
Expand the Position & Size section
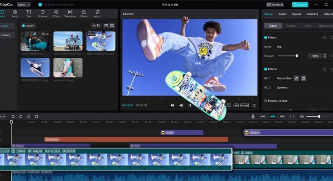(290, 101)
